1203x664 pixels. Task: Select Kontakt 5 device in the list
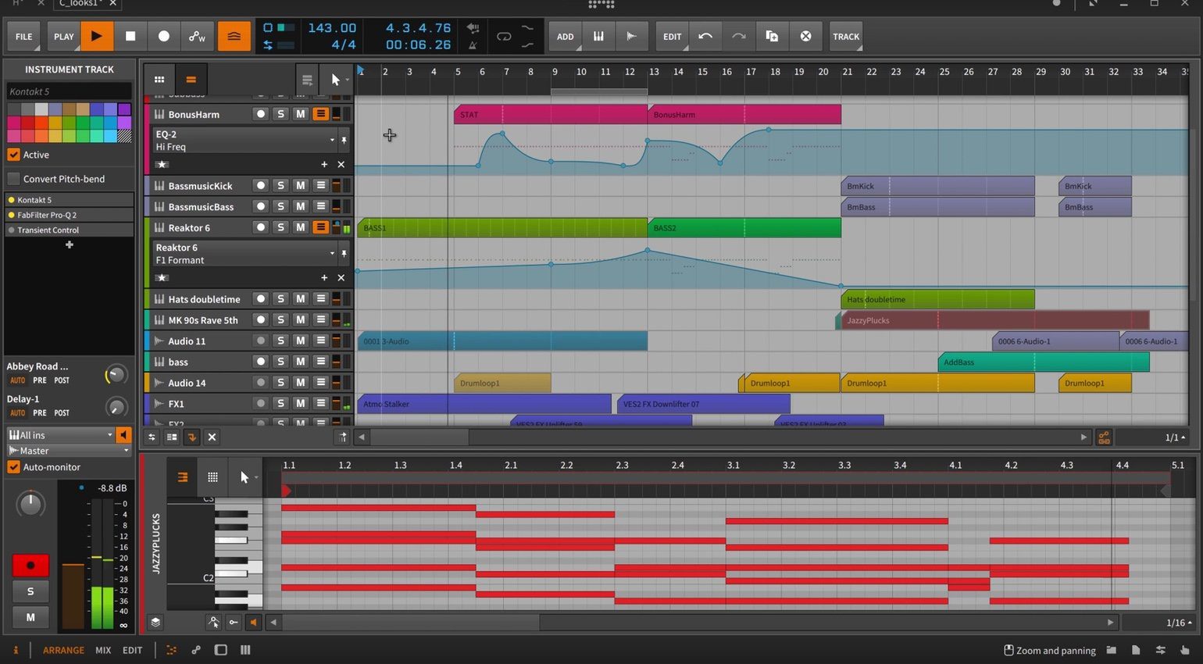[x=69, y=200]
